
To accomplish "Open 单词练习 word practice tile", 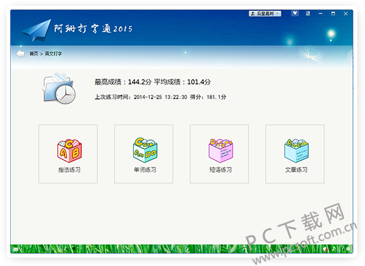I will pyautogui.click(x=143, y=154).
